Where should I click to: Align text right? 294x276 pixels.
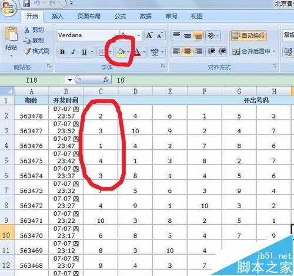pyautogui.click(x=199, y=51)
